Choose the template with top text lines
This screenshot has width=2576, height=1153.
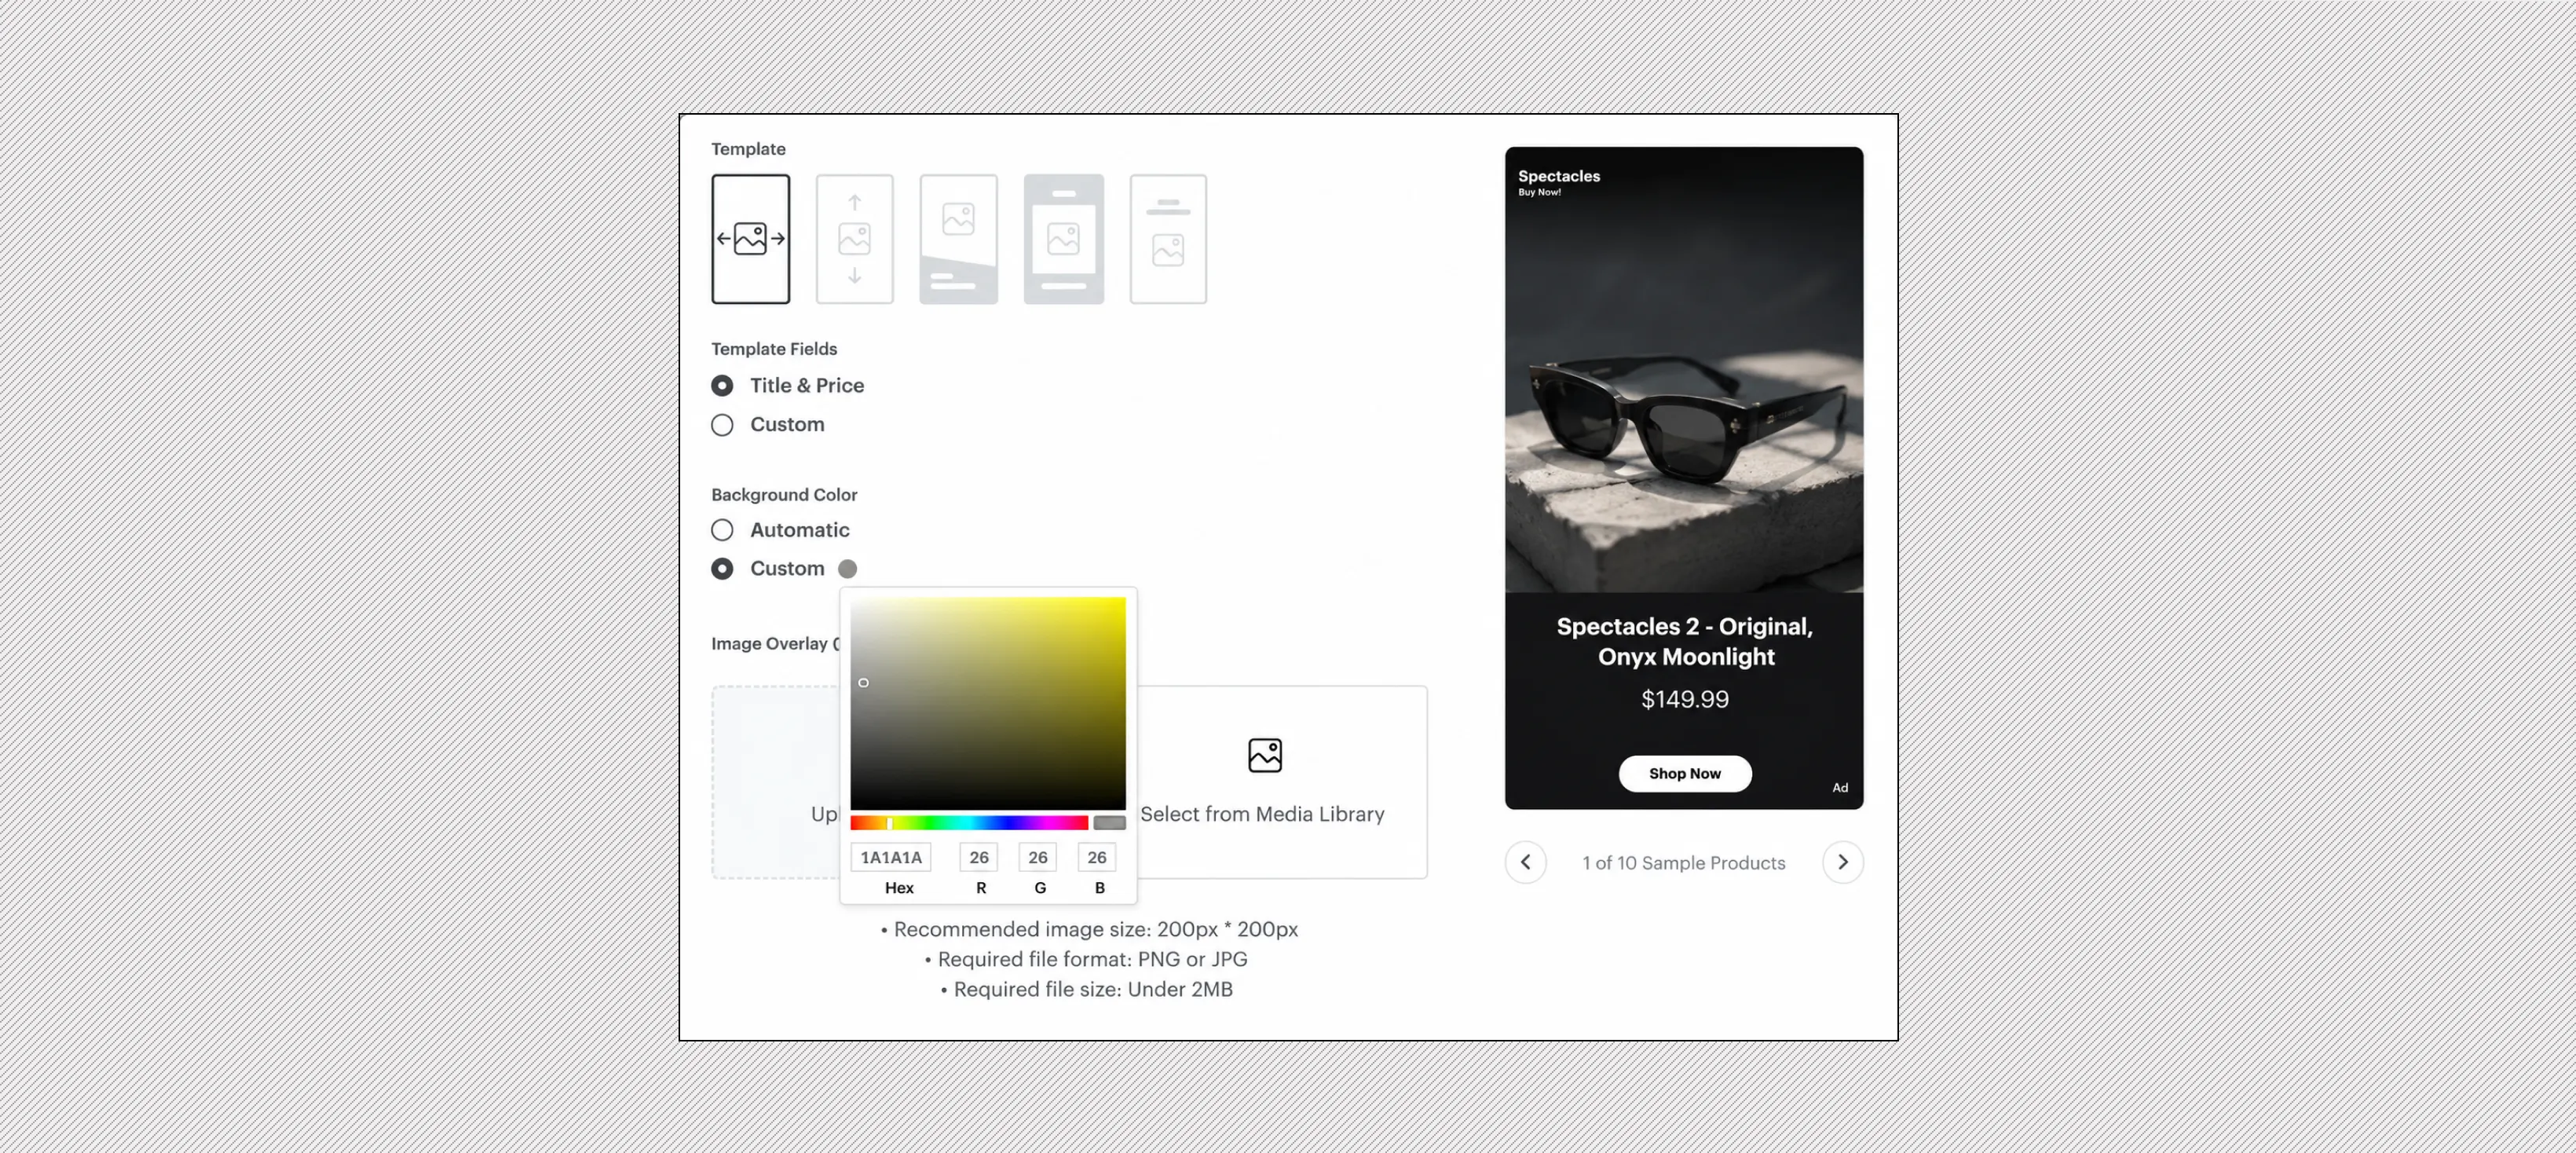point(1168,239)
